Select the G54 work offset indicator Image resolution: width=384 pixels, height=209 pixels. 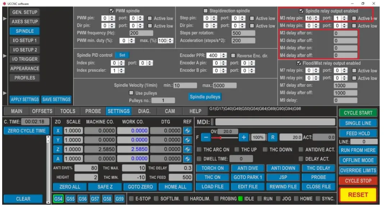point(58,199)
